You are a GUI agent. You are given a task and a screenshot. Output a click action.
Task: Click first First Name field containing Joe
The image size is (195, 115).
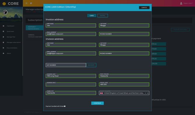tap(71, 25)
